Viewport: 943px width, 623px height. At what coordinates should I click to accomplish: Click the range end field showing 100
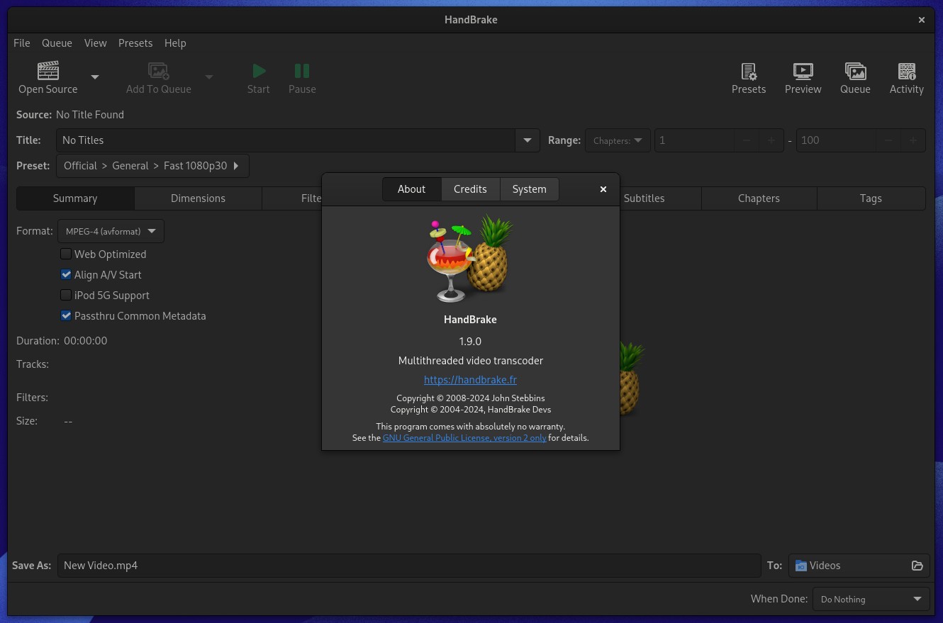tap(835, 140)
